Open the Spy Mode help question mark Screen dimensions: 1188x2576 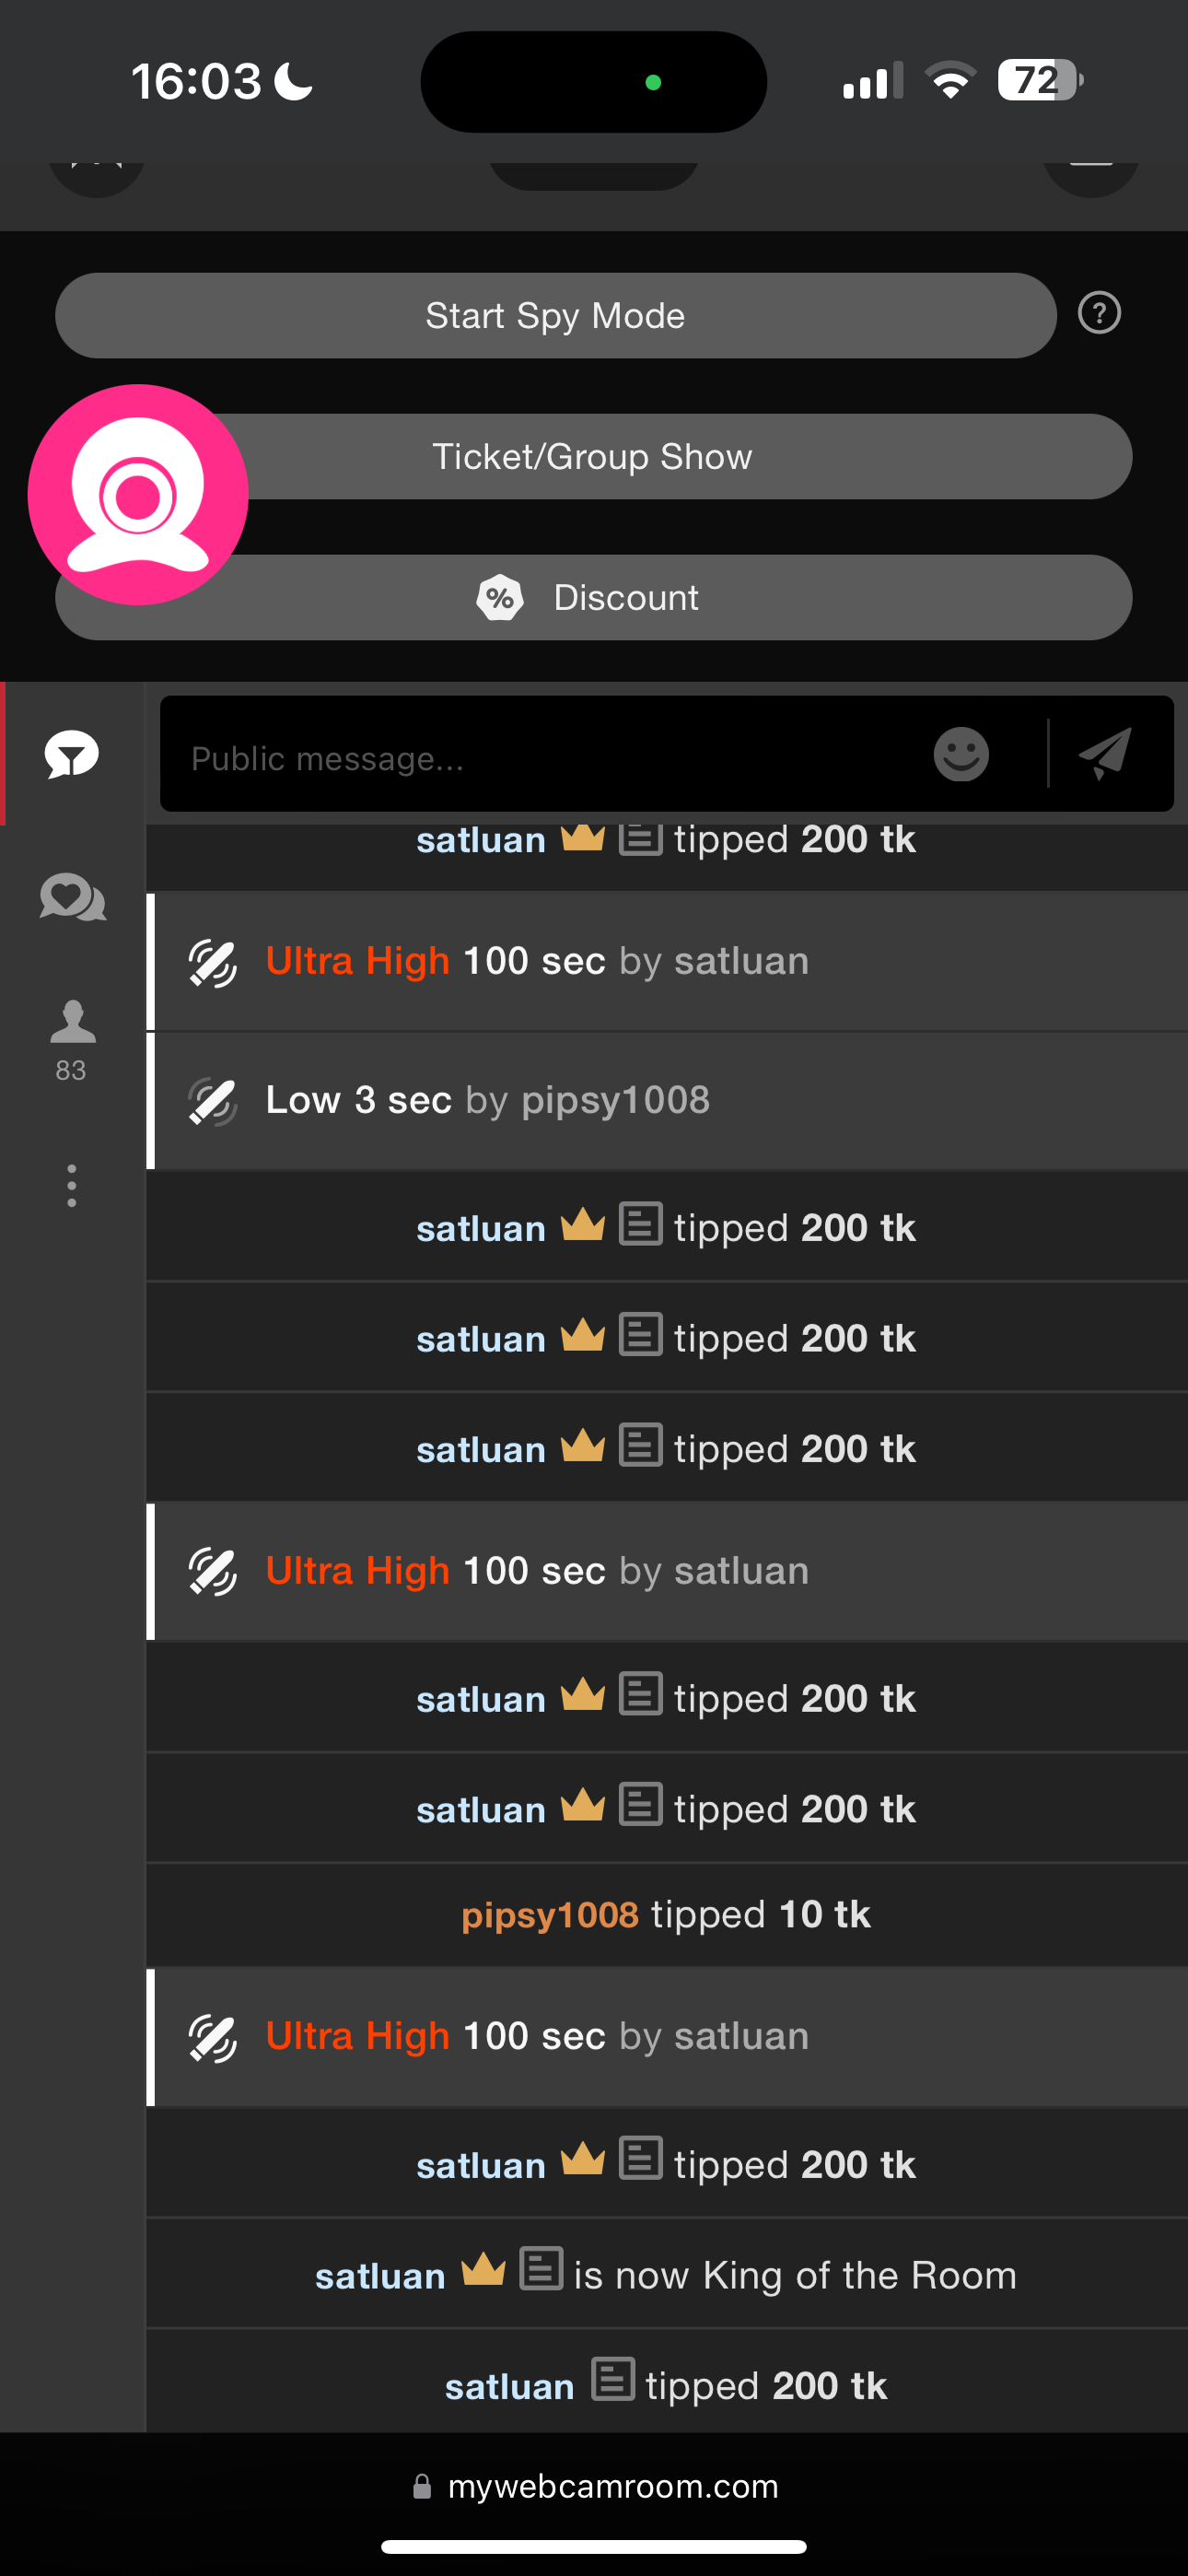click(x=1099, y=313)
